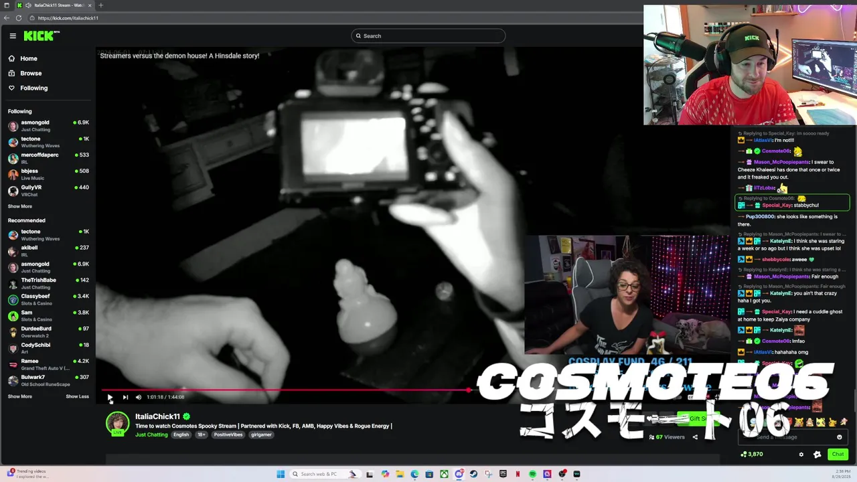Open the Browse page
The height and width of the screenshot is (482, 857).
[25, 73]
